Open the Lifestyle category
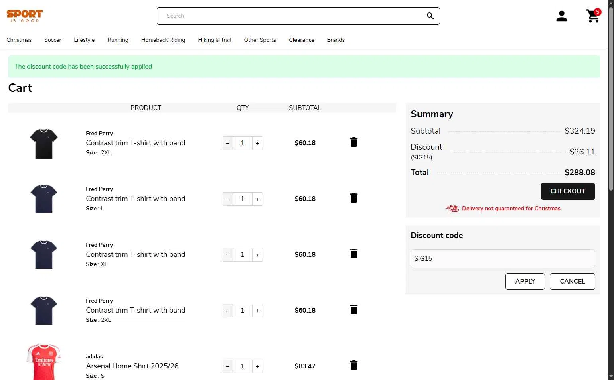The width and height of the screenshot is (614, 380). [84, 40]
